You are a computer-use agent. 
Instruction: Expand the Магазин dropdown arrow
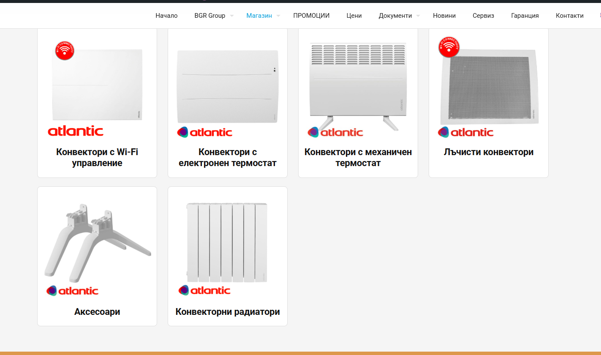[278, 16]
